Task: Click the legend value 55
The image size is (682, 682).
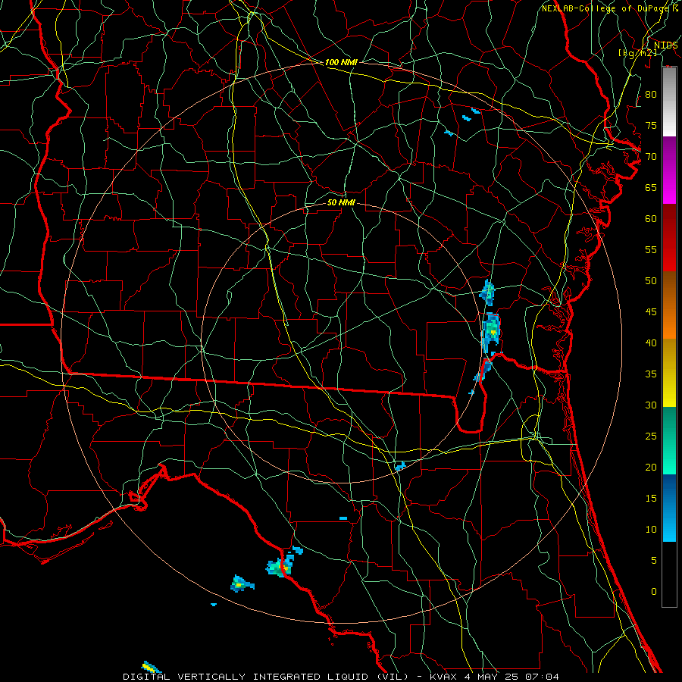Action: 651,249
